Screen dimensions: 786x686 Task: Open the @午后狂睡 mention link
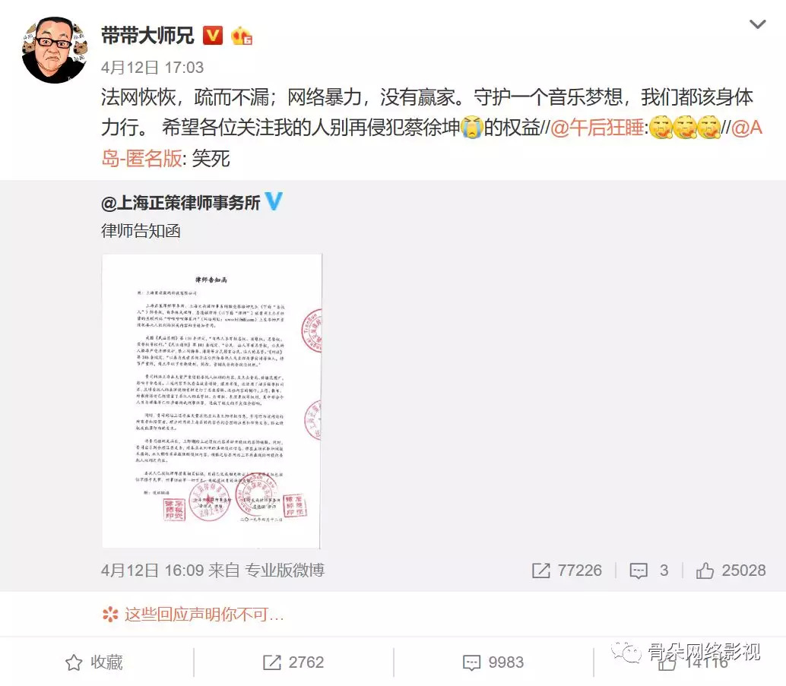click(597, 128)
